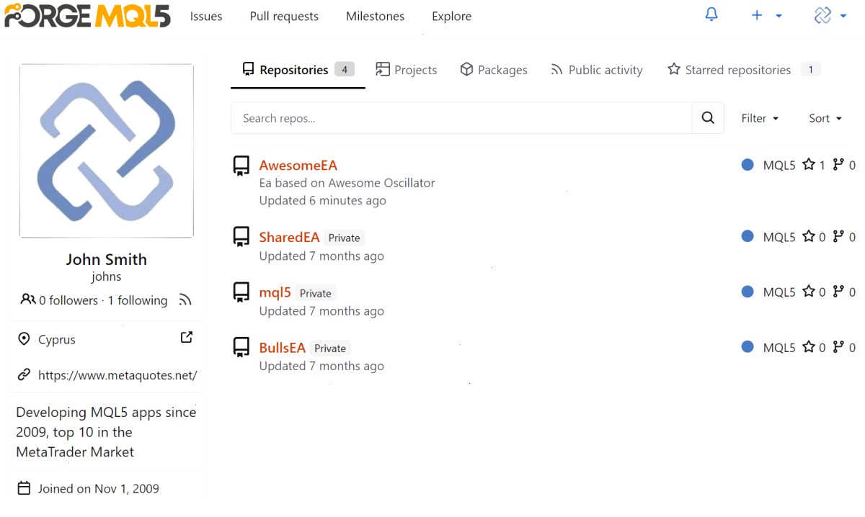Show the Public activity tab
This screenshot has width=865, height=517.
597,70
